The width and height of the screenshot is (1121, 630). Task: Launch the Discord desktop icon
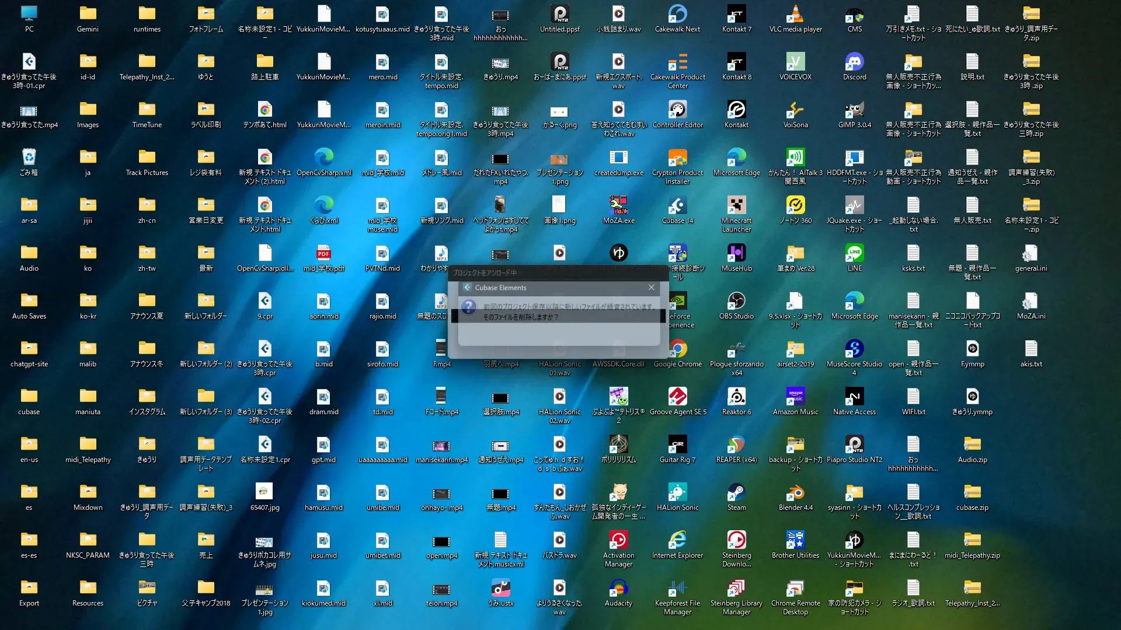coord(854,62)
